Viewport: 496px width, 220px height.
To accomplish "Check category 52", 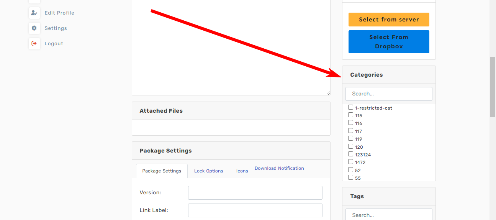I will click(x=350, y=170).
